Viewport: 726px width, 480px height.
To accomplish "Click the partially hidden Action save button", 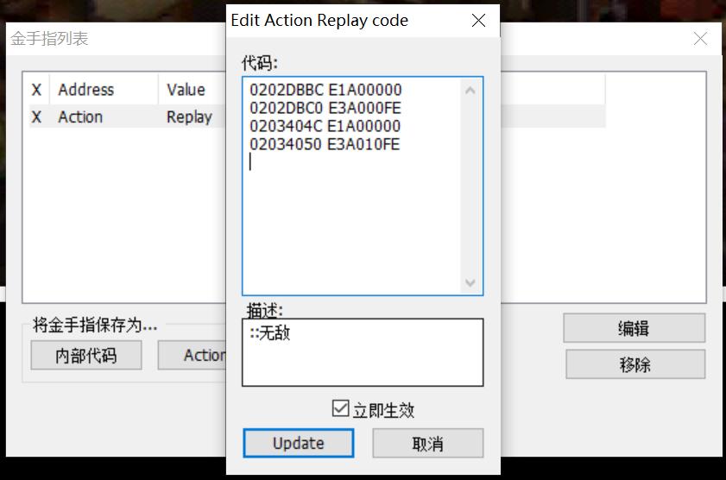I will [192, 355].
